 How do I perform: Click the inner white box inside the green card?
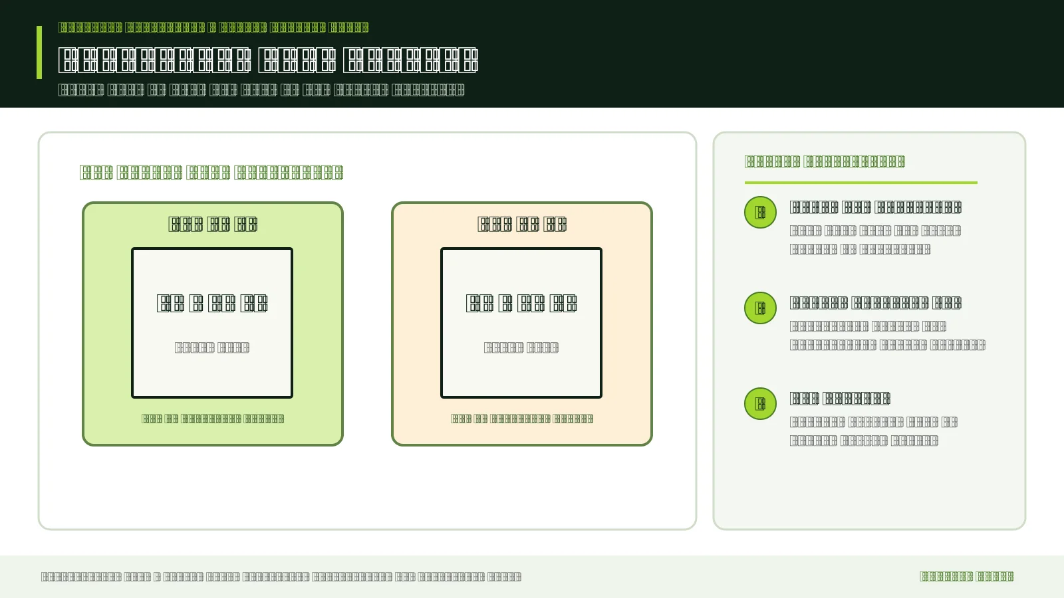tap(212, 323)
